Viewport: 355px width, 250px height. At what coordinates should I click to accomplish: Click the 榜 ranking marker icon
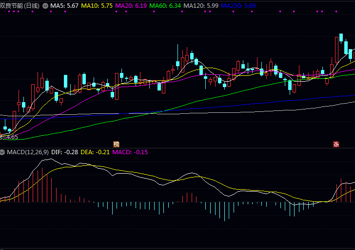(x=116, y=144)
